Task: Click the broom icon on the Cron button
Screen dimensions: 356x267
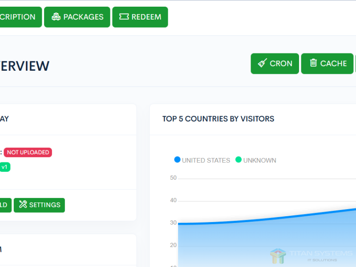Action: tap(263, 63)
